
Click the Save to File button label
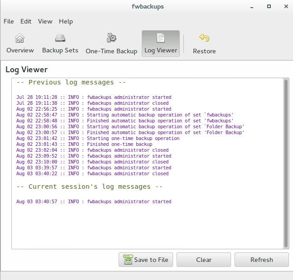pos(151,260)
